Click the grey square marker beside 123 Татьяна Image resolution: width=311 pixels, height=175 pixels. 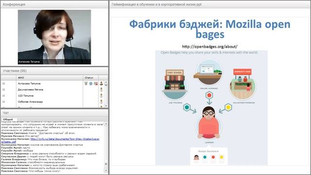click(3, 96)
